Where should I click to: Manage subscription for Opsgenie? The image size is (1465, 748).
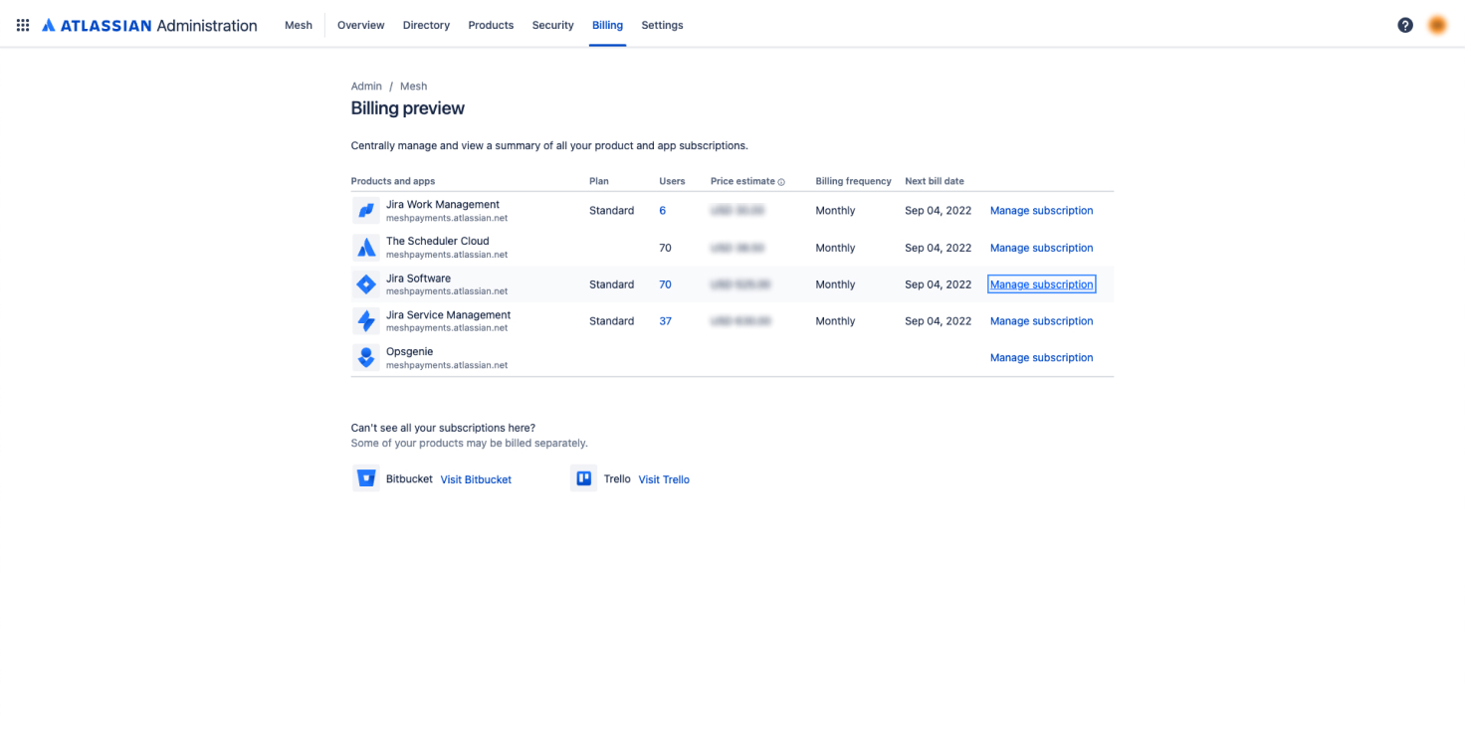coord(1041,358)
